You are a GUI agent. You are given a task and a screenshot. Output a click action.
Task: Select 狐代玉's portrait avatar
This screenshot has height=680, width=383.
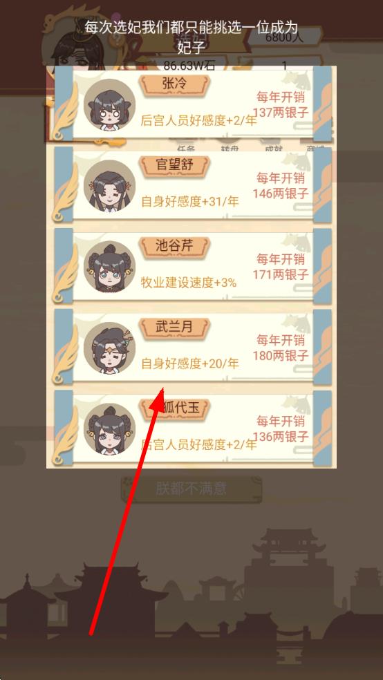click(x=109, y=429)
